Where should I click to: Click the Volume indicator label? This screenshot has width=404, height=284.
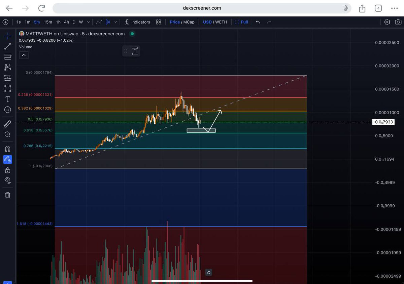point(26,47)
